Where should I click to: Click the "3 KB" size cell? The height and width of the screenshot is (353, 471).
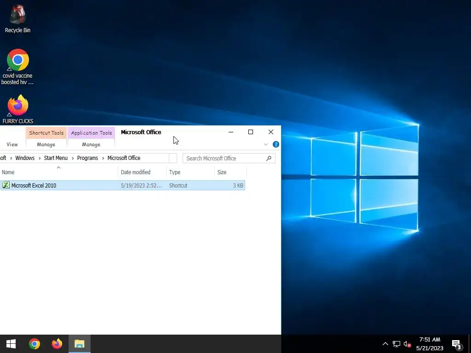(238, 186)
